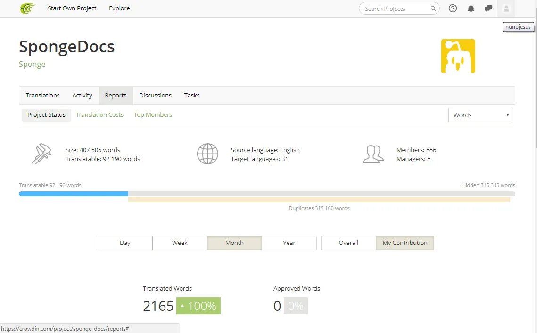This screenshot has height=333, width=537.
Task: Switch to Overall statistics toggle
Action: pos(348,243)
